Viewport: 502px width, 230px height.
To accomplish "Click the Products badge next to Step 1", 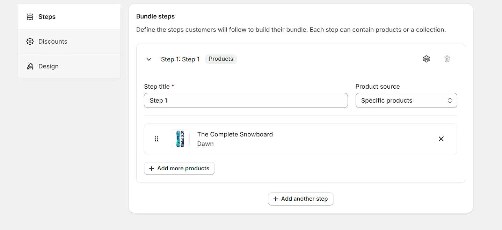I will 221,59.
